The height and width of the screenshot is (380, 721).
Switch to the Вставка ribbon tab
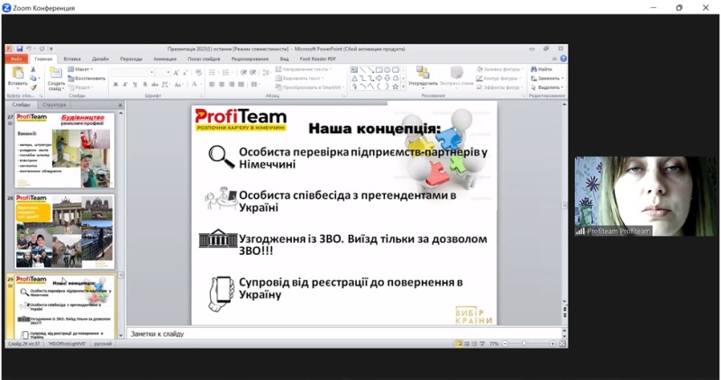[x=72, y=59]
